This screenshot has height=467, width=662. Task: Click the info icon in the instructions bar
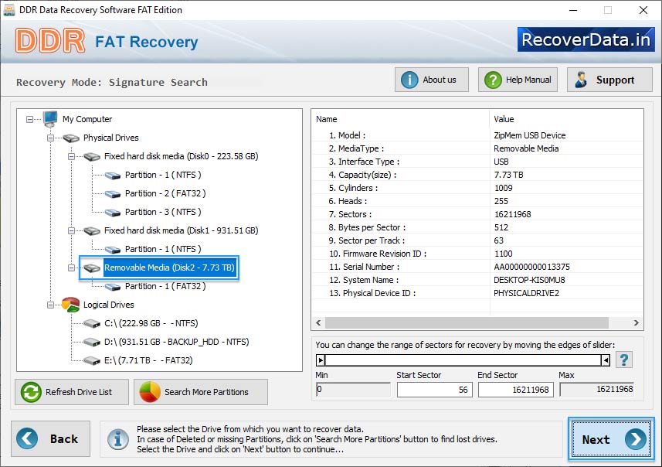coord(118,439)
